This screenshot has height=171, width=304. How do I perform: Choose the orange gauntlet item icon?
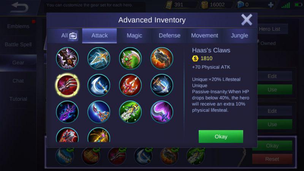tap(162, 59)
